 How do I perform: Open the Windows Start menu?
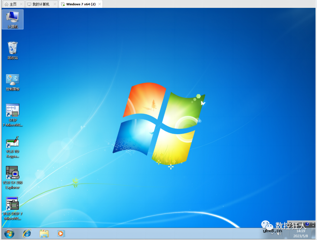[9, 233]
